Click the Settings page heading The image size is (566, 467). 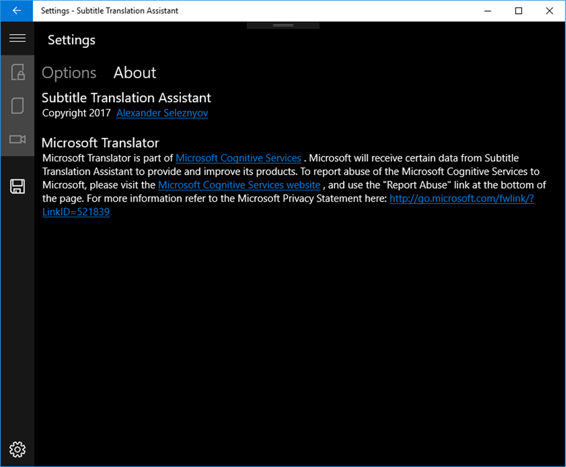click(71, 40)
